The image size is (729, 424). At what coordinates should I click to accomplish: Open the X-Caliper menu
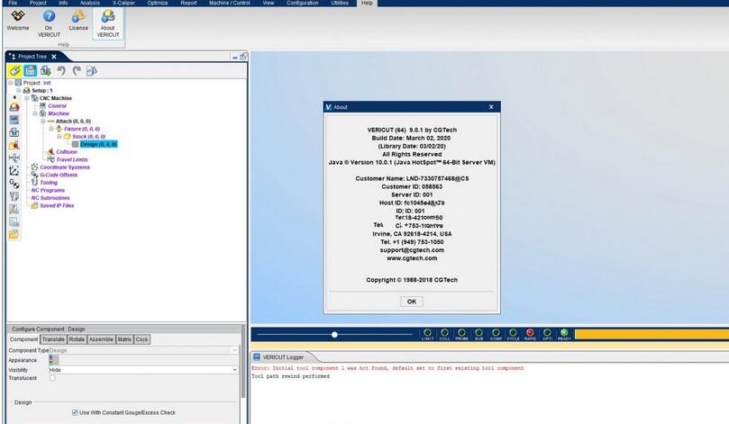(123, 3)
